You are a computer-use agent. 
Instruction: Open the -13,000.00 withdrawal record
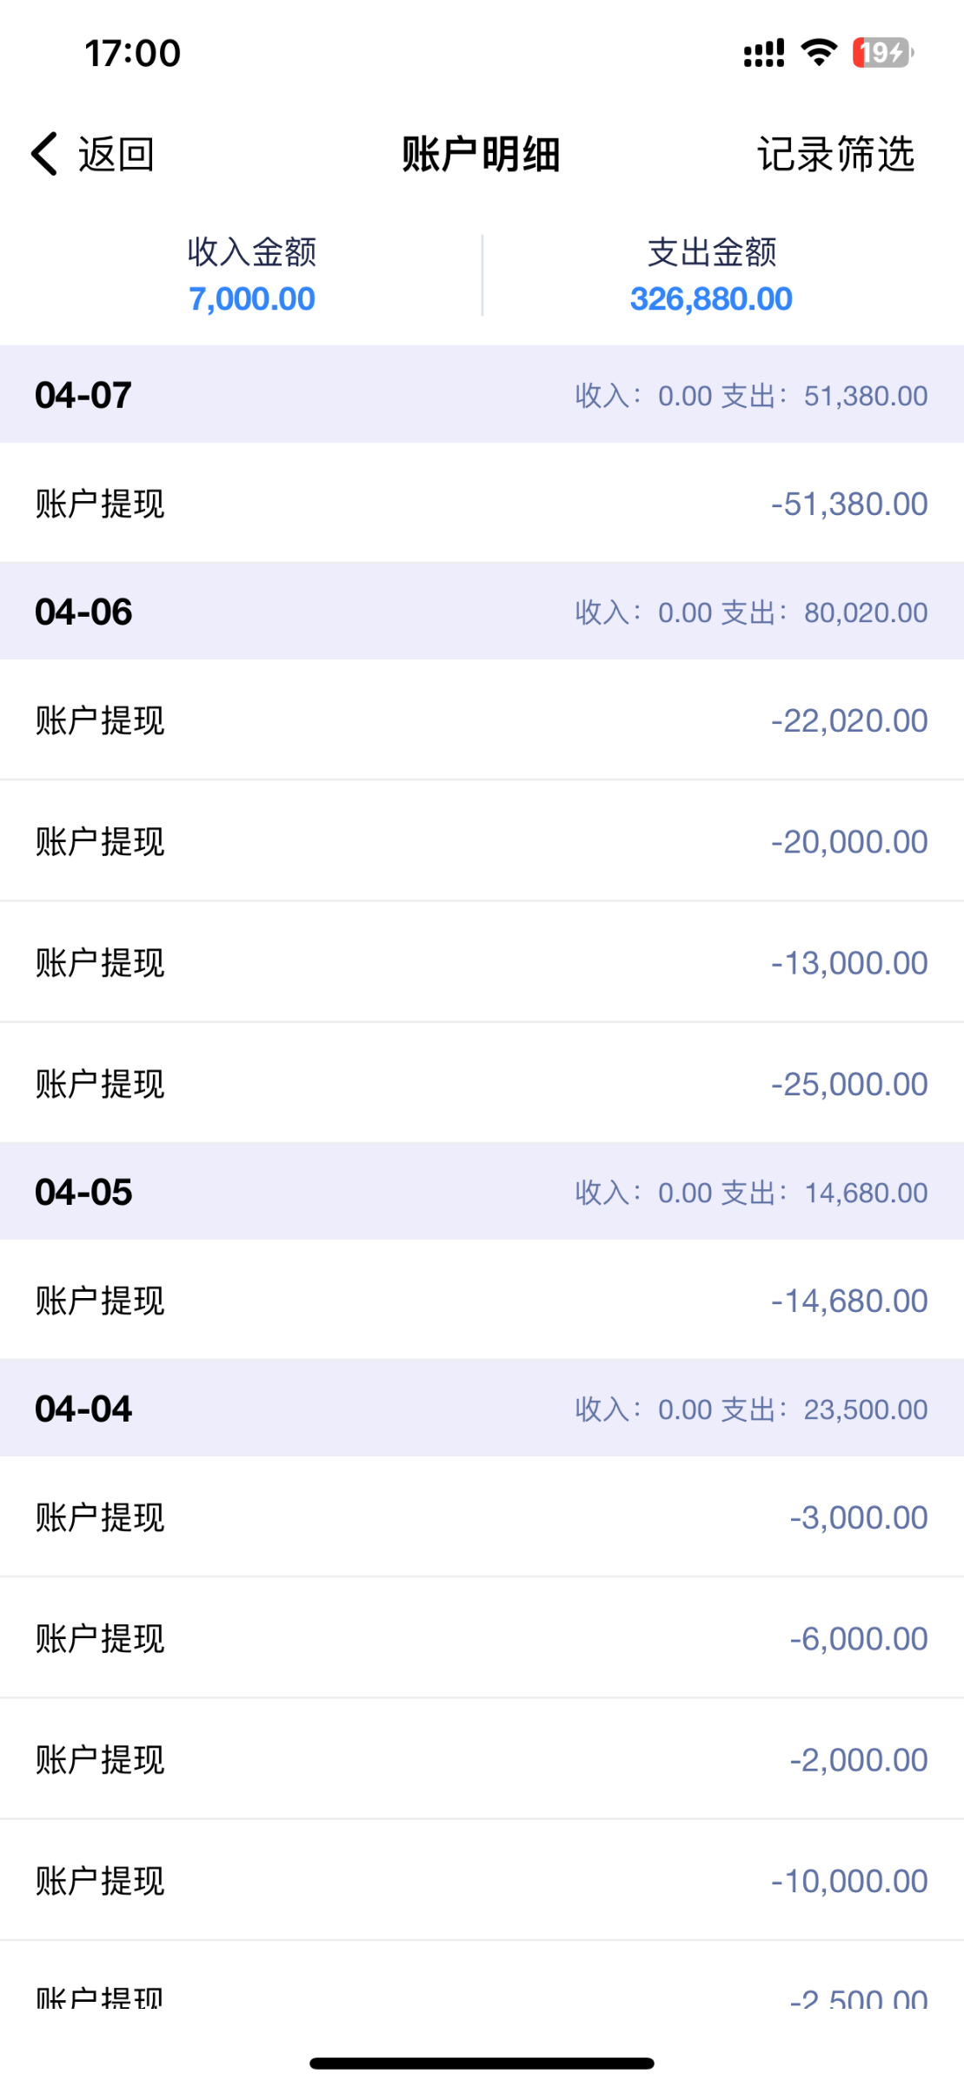[482, 963]
